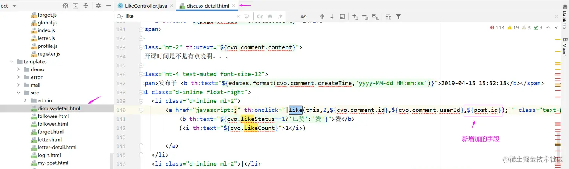Image resolution: width=569 pixels, height=169 pixels.
Task: Unselect the last occurrence
Action: tap(365, 17)
